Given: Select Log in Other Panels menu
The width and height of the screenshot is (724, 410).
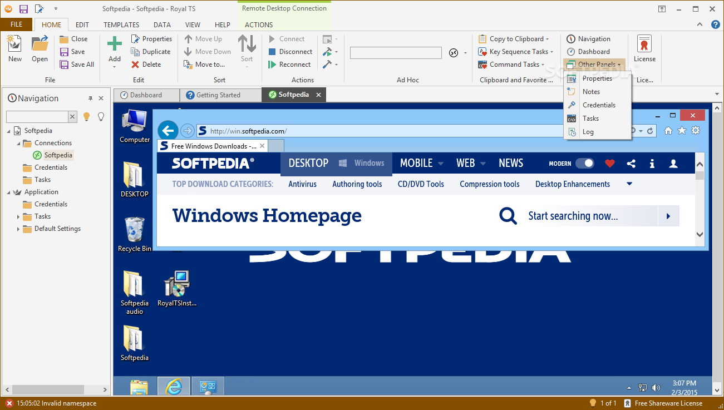Looking at the screenshot, I should point(597,132).
